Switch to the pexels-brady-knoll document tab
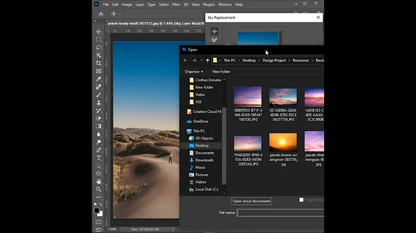The height and width of the screenshot is (233, 416). pyautogui.click(x=156, y=23)
